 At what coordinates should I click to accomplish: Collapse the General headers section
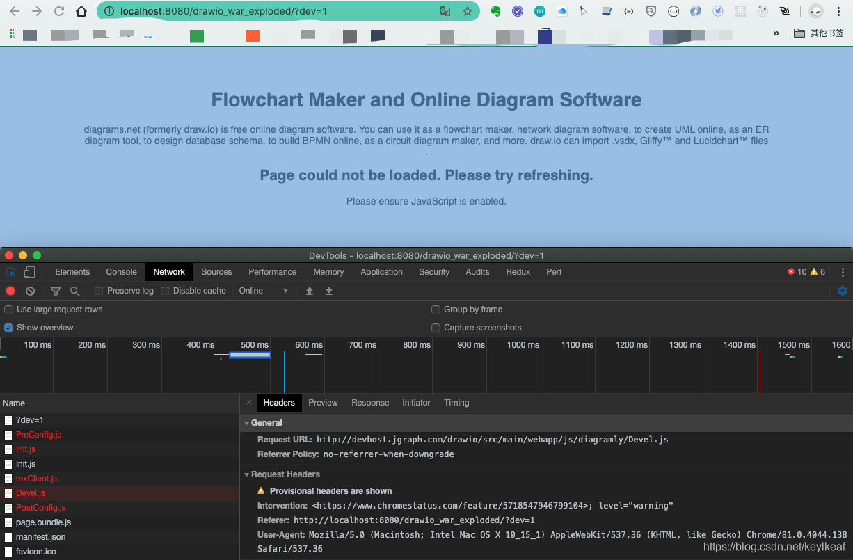click(x=246, y=423)
